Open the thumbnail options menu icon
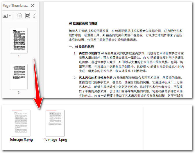 pos(5,16)
